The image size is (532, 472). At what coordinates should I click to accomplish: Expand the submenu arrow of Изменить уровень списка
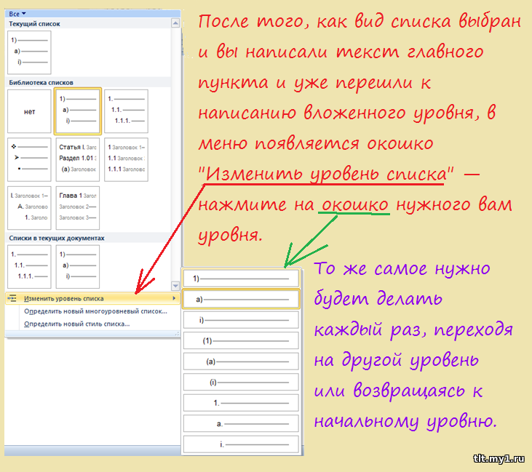(x=173, y=298)
